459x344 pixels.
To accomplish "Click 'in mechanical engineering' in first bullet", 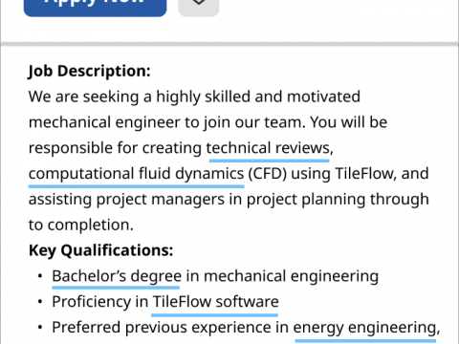I will tap(282, 276).
